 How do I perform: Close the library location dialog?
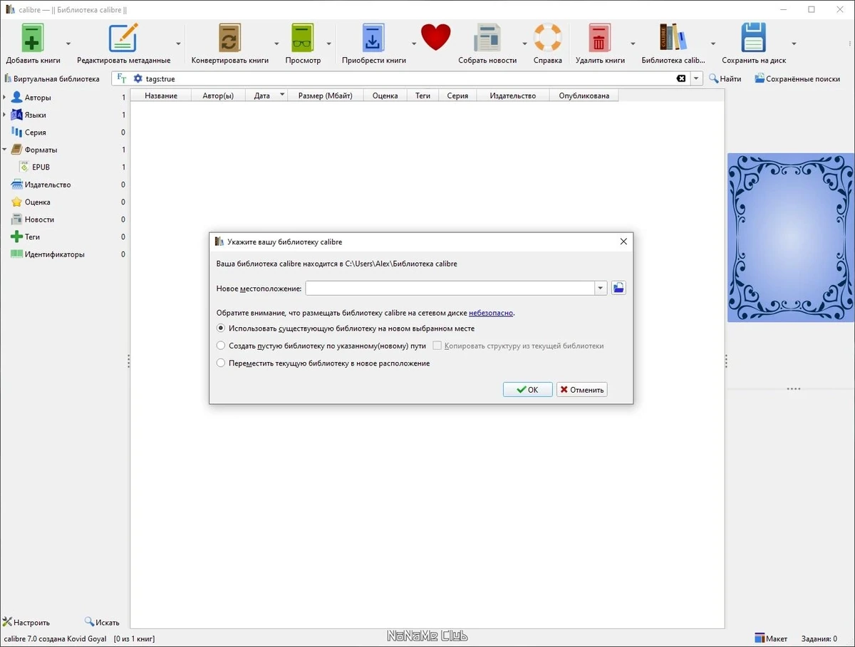click(x=623, y=242)
